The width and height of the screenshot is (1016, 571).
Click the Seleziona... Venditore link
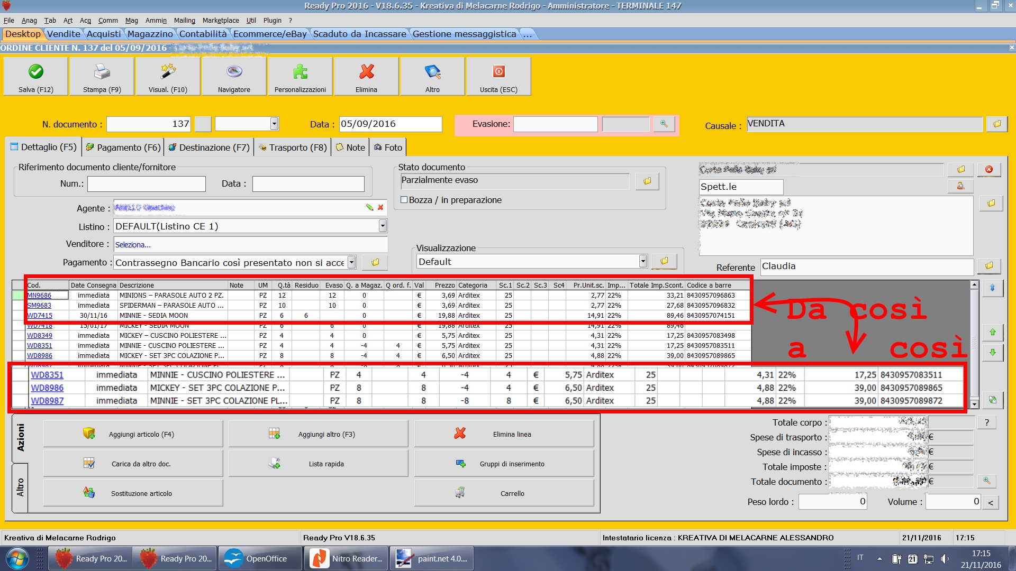(x=133, y=245)
